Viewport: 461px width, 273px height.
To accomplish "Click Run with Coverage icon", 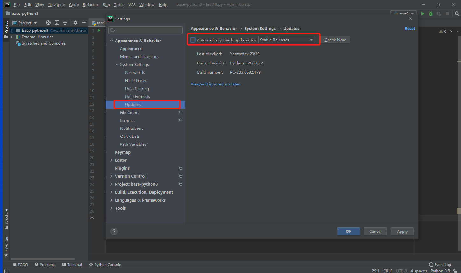I will coord(439,14).
